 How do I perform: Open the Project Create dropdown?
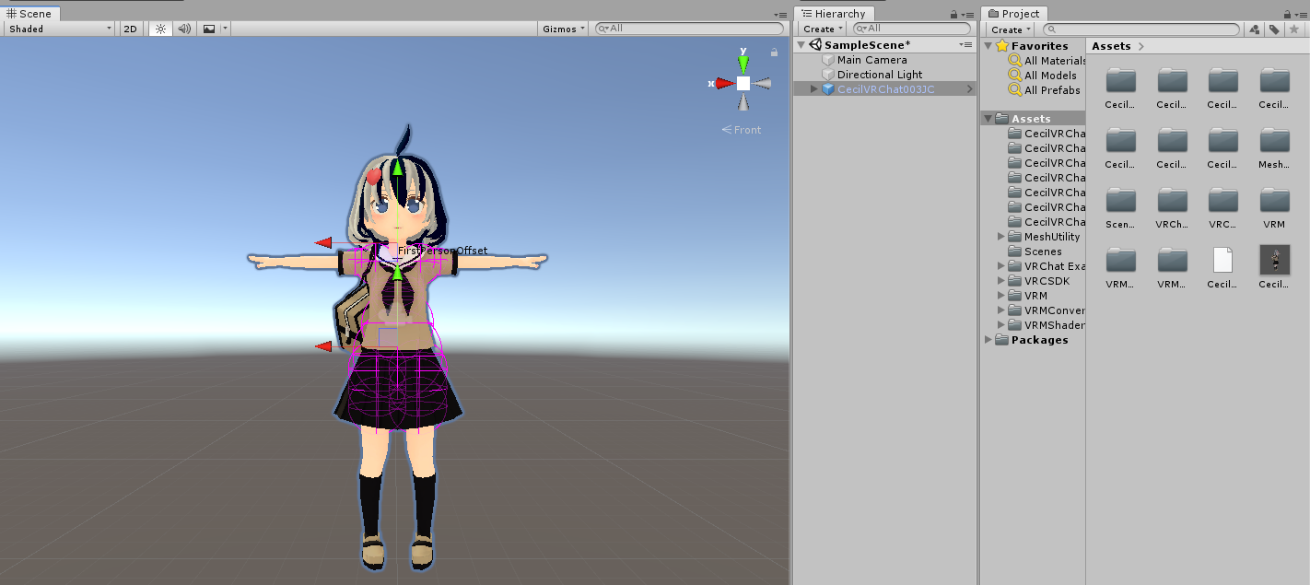click(x=1011, y=29)
